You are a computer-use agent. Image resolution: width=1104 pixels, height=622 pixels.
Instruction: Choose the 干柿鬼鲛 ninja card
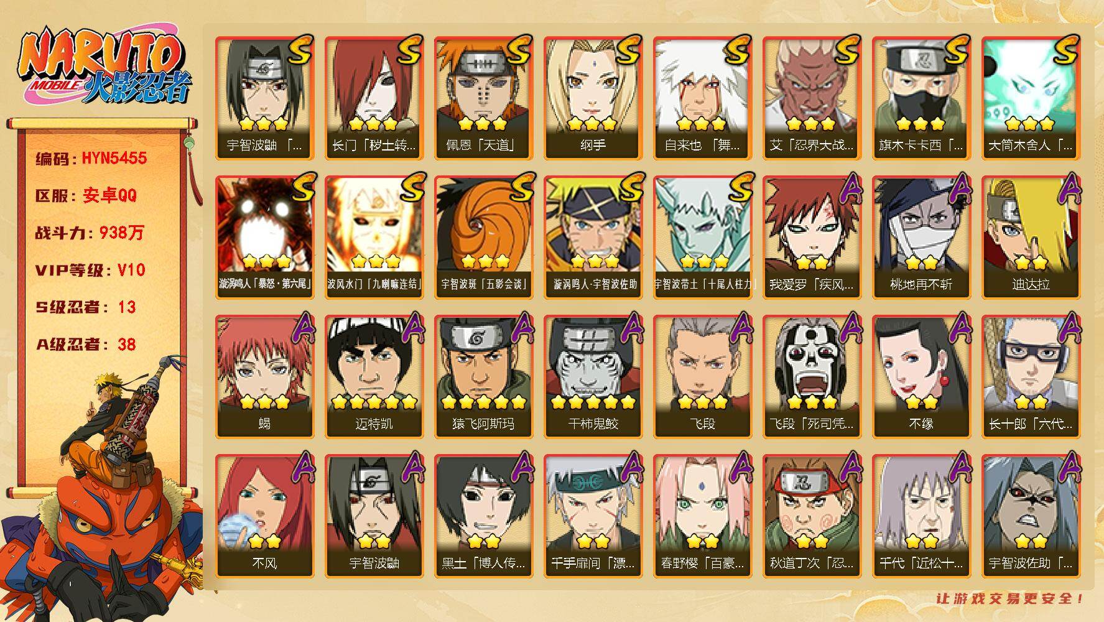point(593,376)
